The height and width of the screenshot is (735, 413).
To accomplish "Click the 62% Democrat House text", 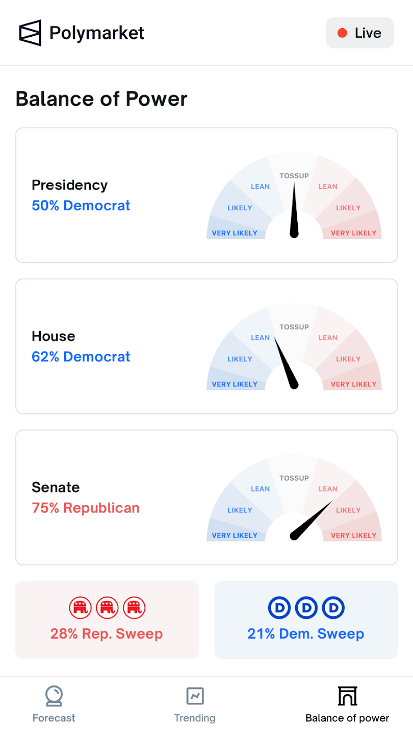I will [x=81, y=357].
